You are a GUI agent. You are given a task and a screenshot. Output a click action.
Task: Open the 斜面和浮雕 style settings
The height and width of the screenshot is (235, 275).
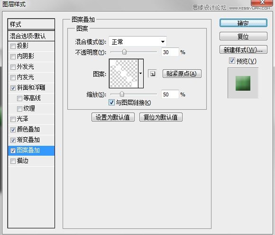pos(31,87)
